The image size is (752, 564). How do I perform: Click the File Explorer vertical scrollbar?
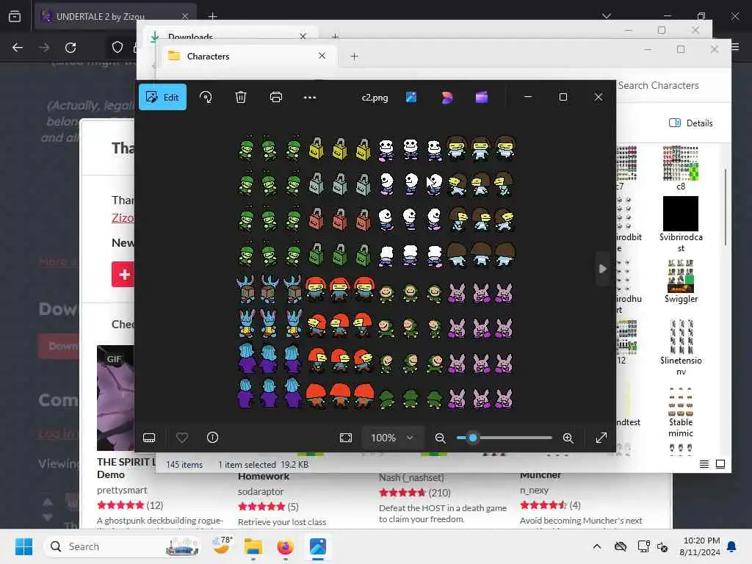coord(726,206)
